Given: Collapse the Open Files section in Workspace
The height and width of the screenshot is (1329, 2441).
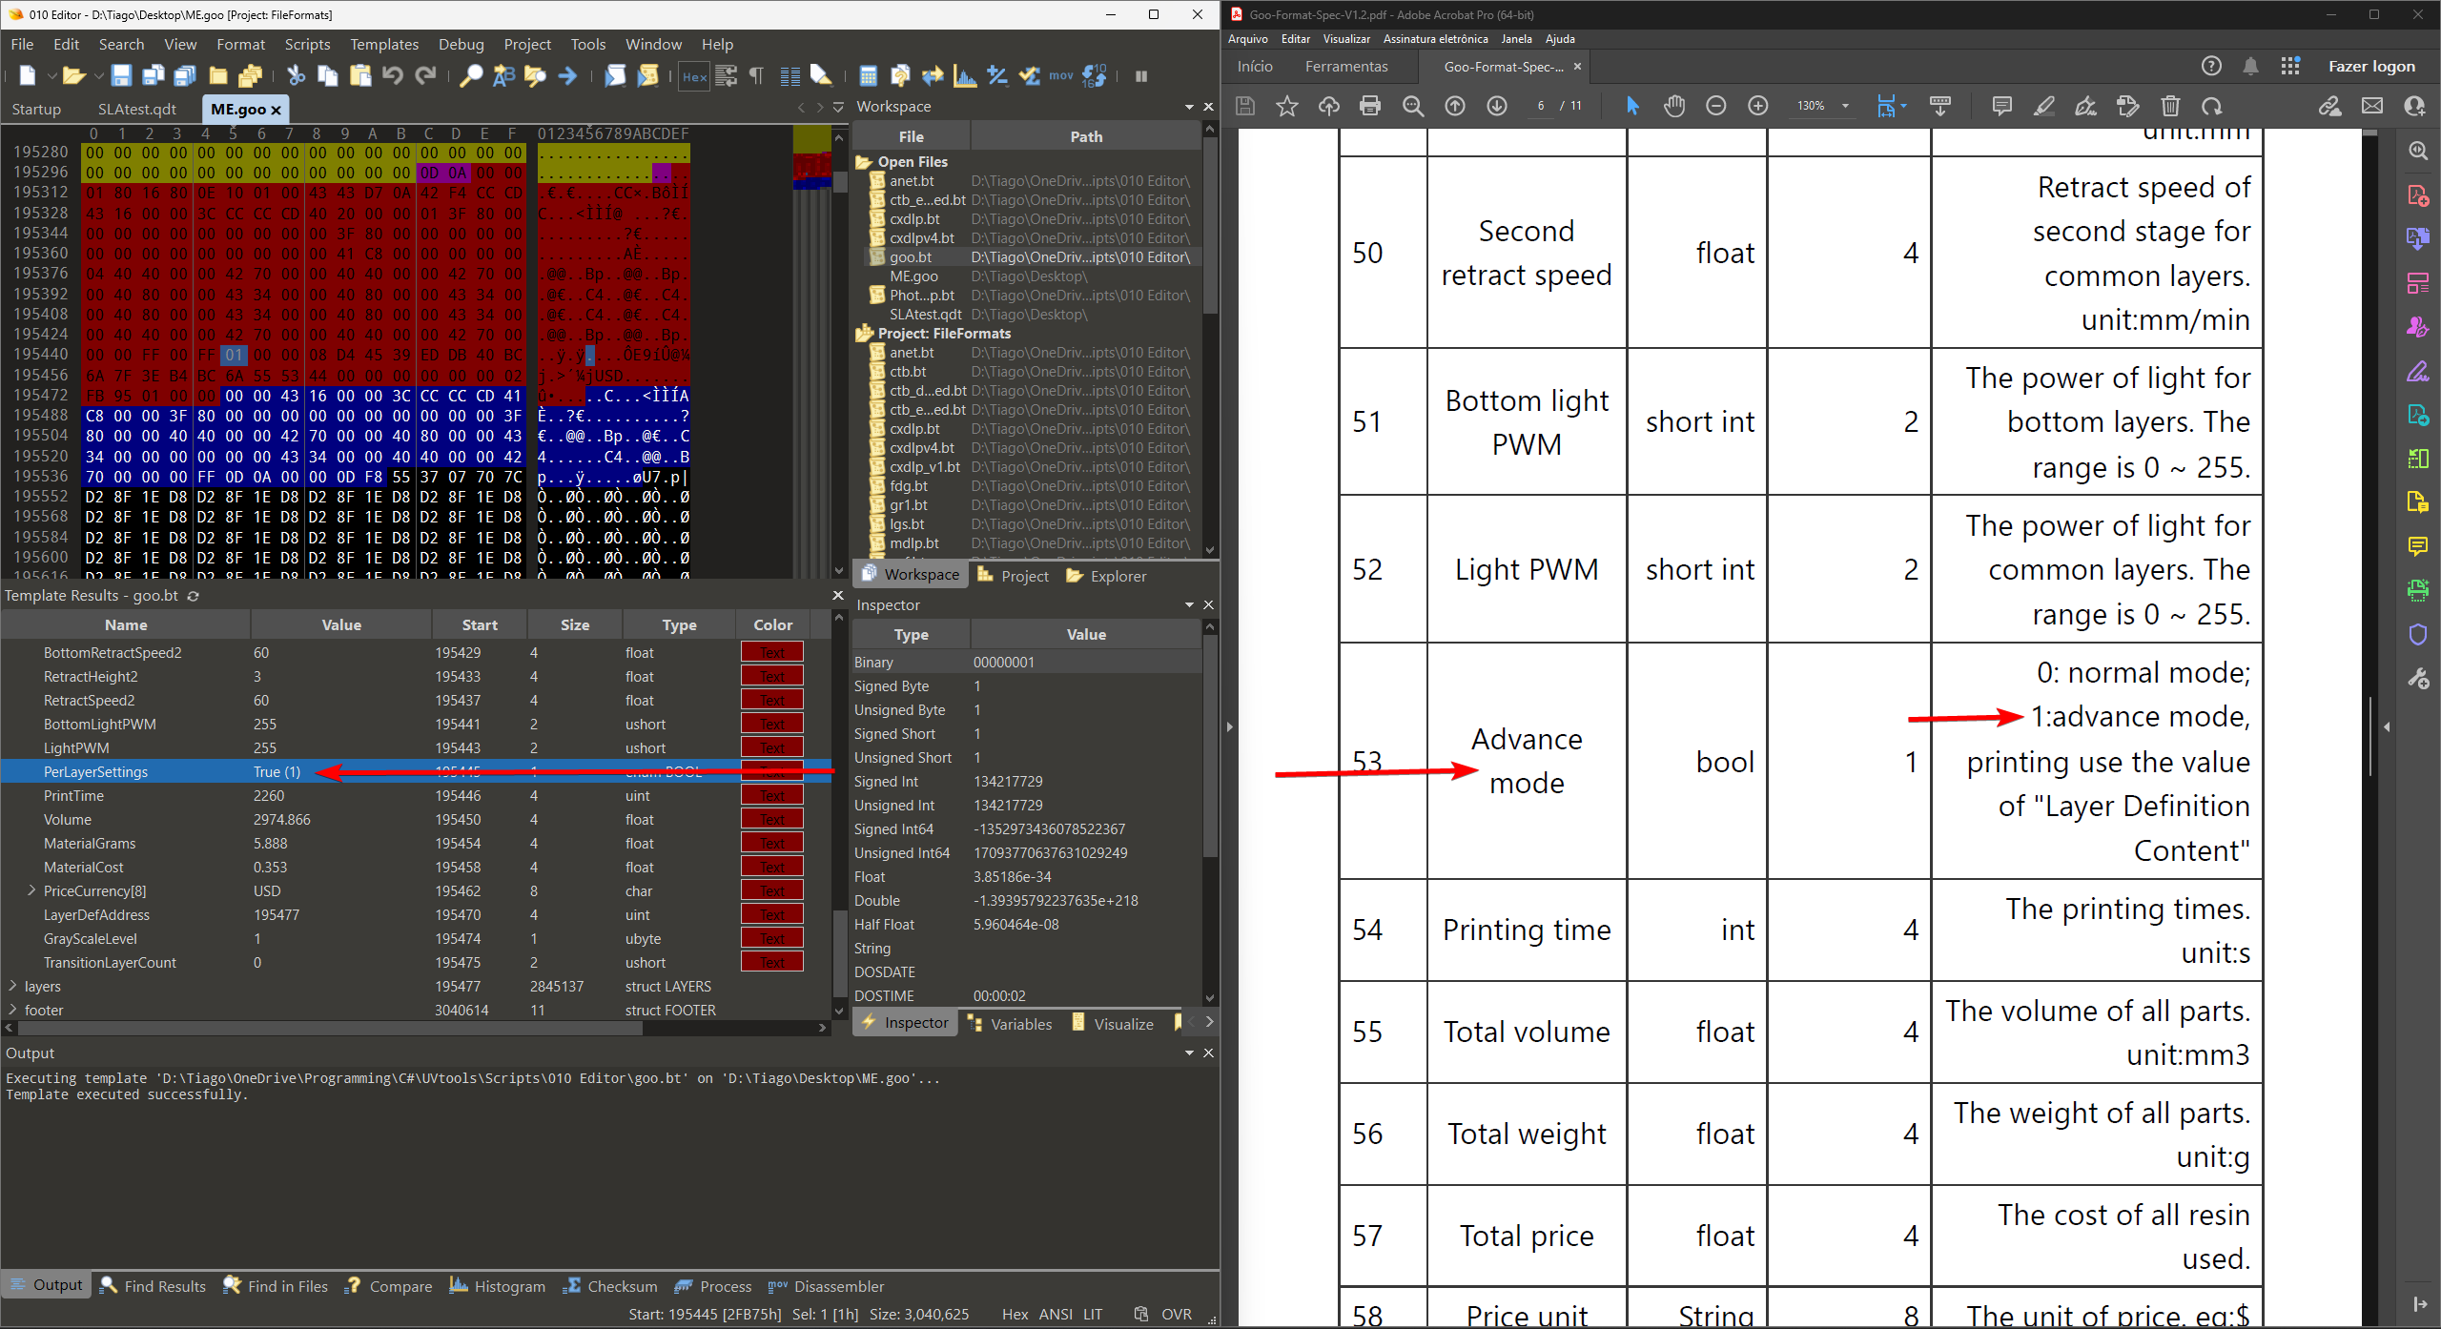Looking at the screenshot, I should (864, 161).
